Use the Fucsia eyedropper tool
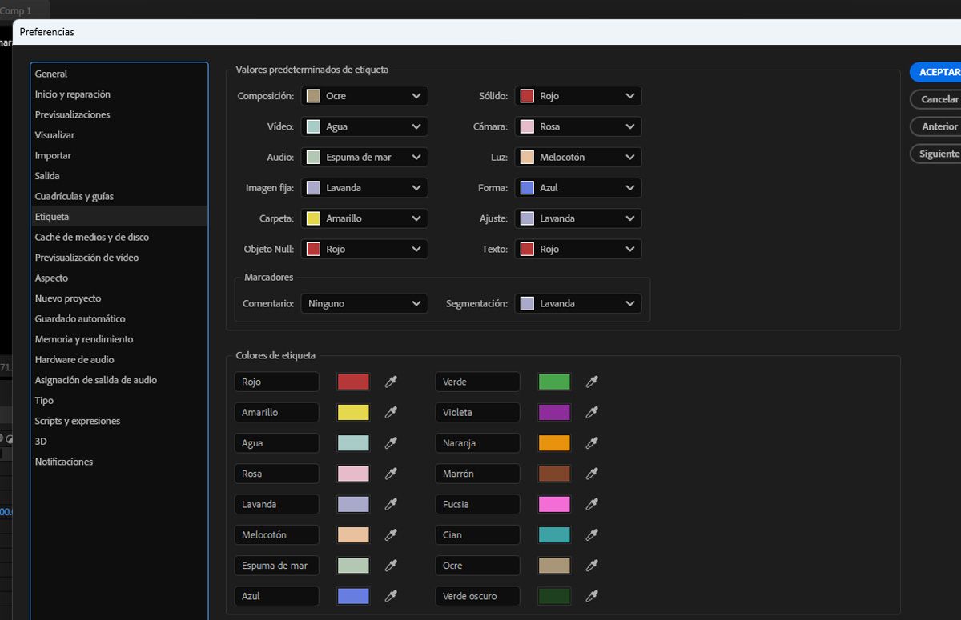Image resolution: width=961 pixels, height=620 pixels. coord(592,504)
